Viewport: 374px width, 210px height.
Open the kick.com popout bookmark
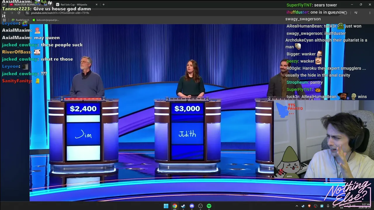point(46,20)
